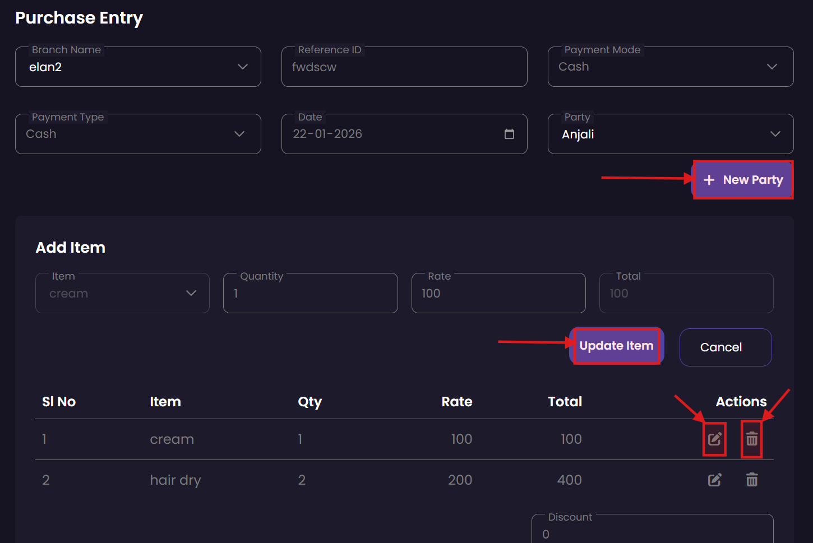Open the date picker calendar icon

click(x=509, y=134)
